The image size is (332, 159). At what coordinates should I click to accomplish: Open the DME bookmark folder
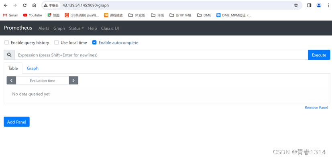click(x=204, y=15)
